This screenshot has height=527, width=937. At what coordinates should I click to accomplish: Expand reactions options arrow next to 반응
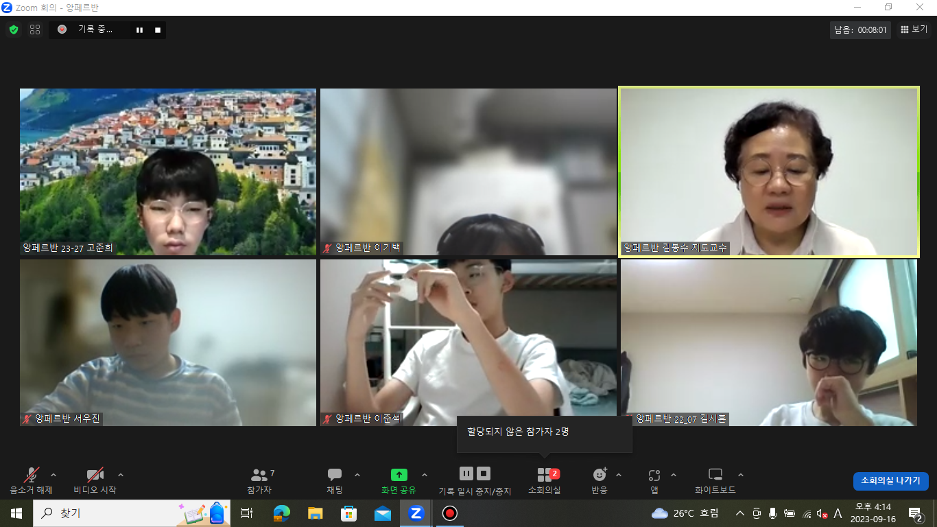(x=619, y=475)
